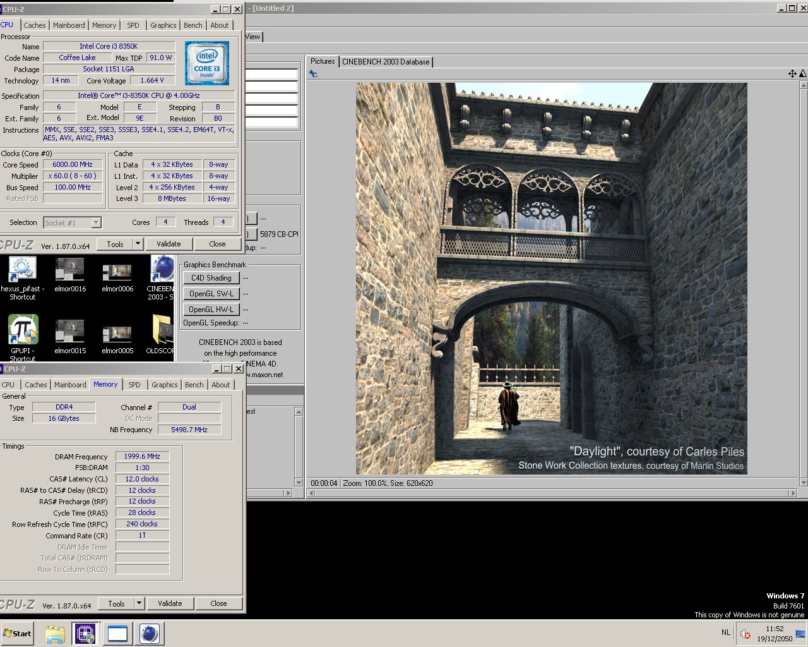Click Validate in the top CPU-Z window

click(x=169, y=244)
